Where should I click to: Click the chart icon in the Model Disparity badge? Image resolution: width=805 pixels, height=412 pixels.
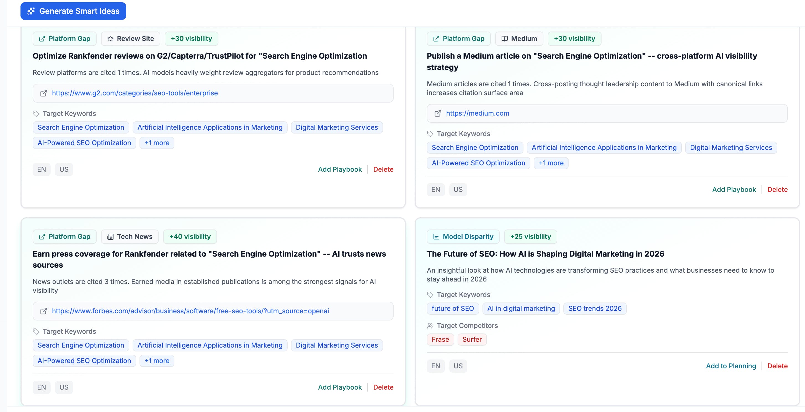click(436, 237)
